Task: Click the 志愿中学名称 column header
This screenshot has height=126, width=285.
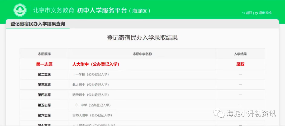Action: click(x=142, y=54)
